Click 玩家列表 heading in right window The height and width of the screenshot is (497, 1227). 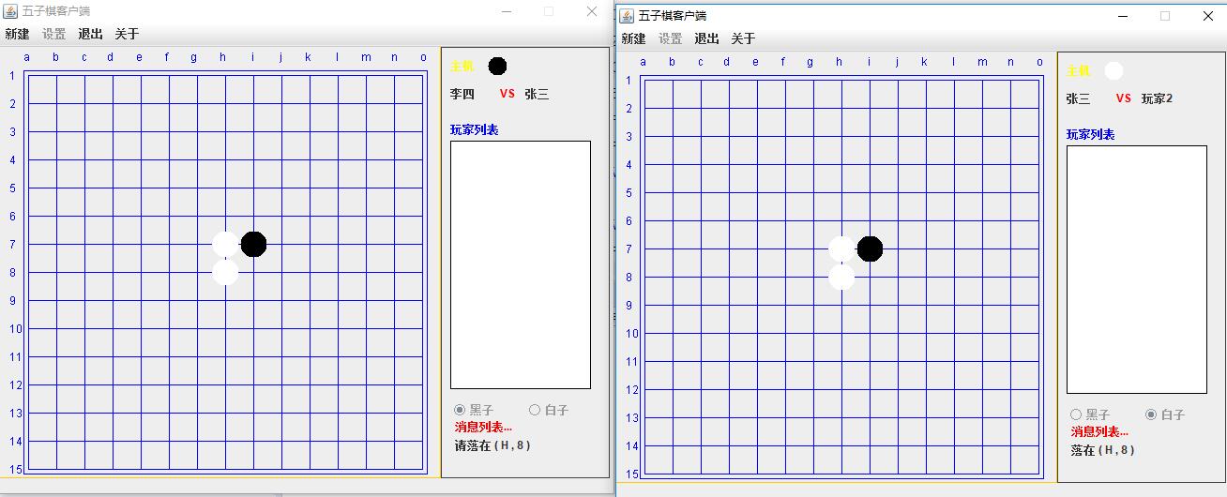[x=1091, y=134]
